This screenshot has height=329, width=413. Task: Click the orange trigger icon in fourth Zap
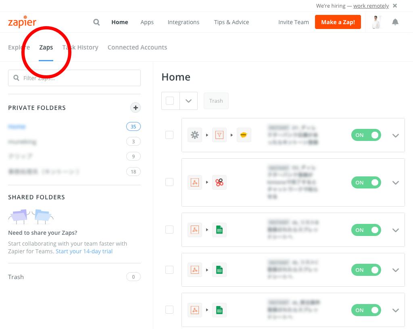coord(195,270)
